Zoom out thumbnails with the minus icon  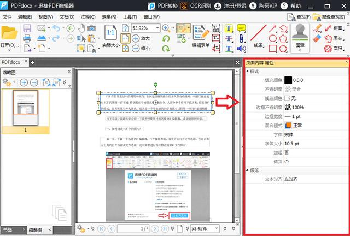34,82
